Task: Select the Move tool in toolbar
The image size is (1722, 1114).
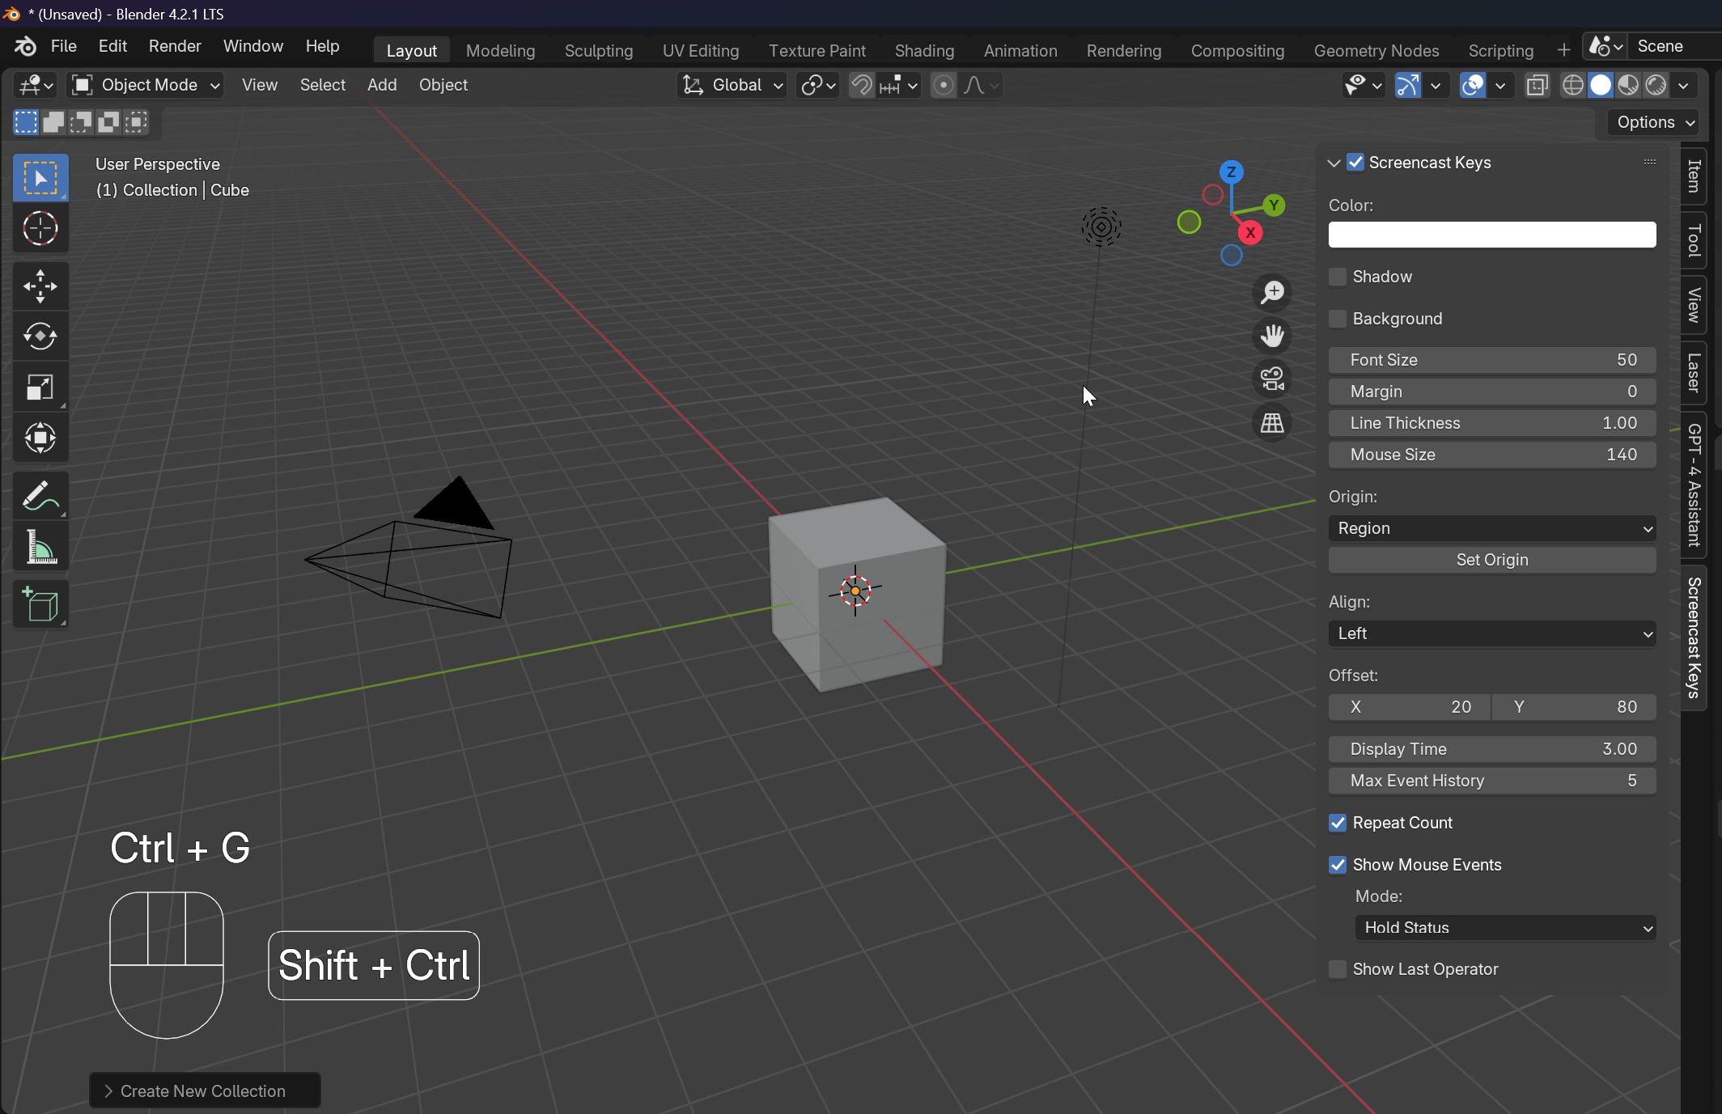Action: pyautogui.click(x=40, y=286)
